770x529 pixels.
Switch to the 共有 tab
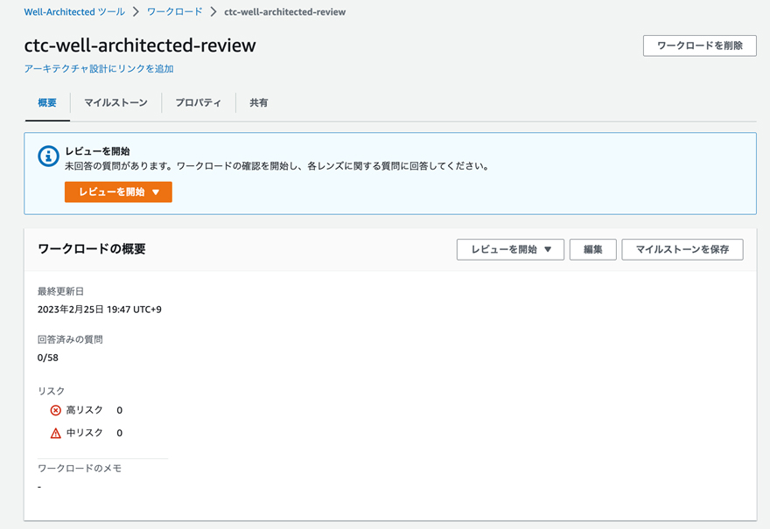(259, 102)
